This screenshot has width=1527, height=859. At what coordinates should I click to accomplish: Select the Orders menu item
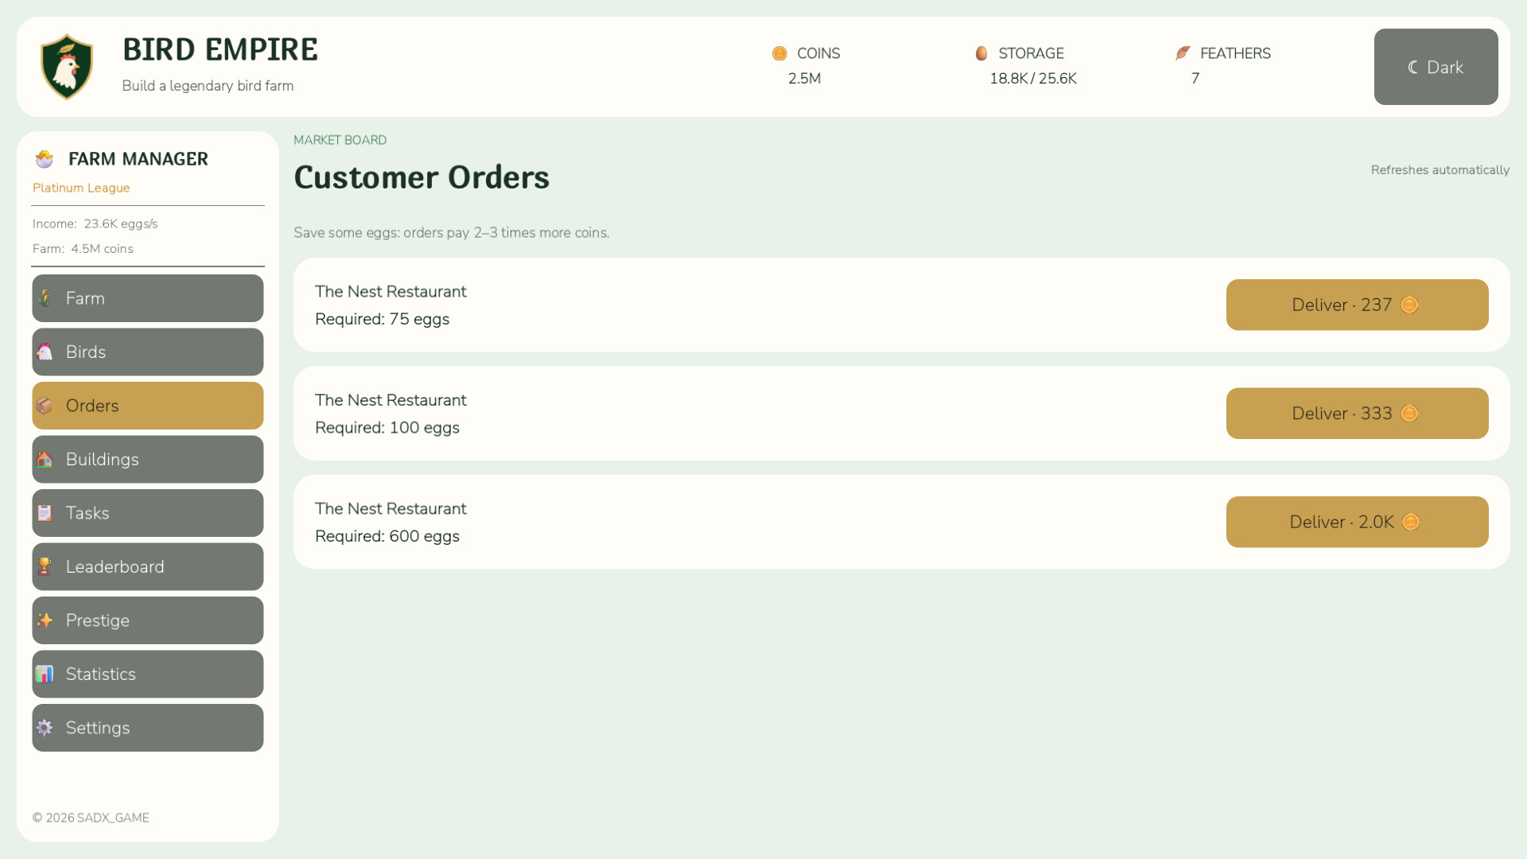pos(148,406)
